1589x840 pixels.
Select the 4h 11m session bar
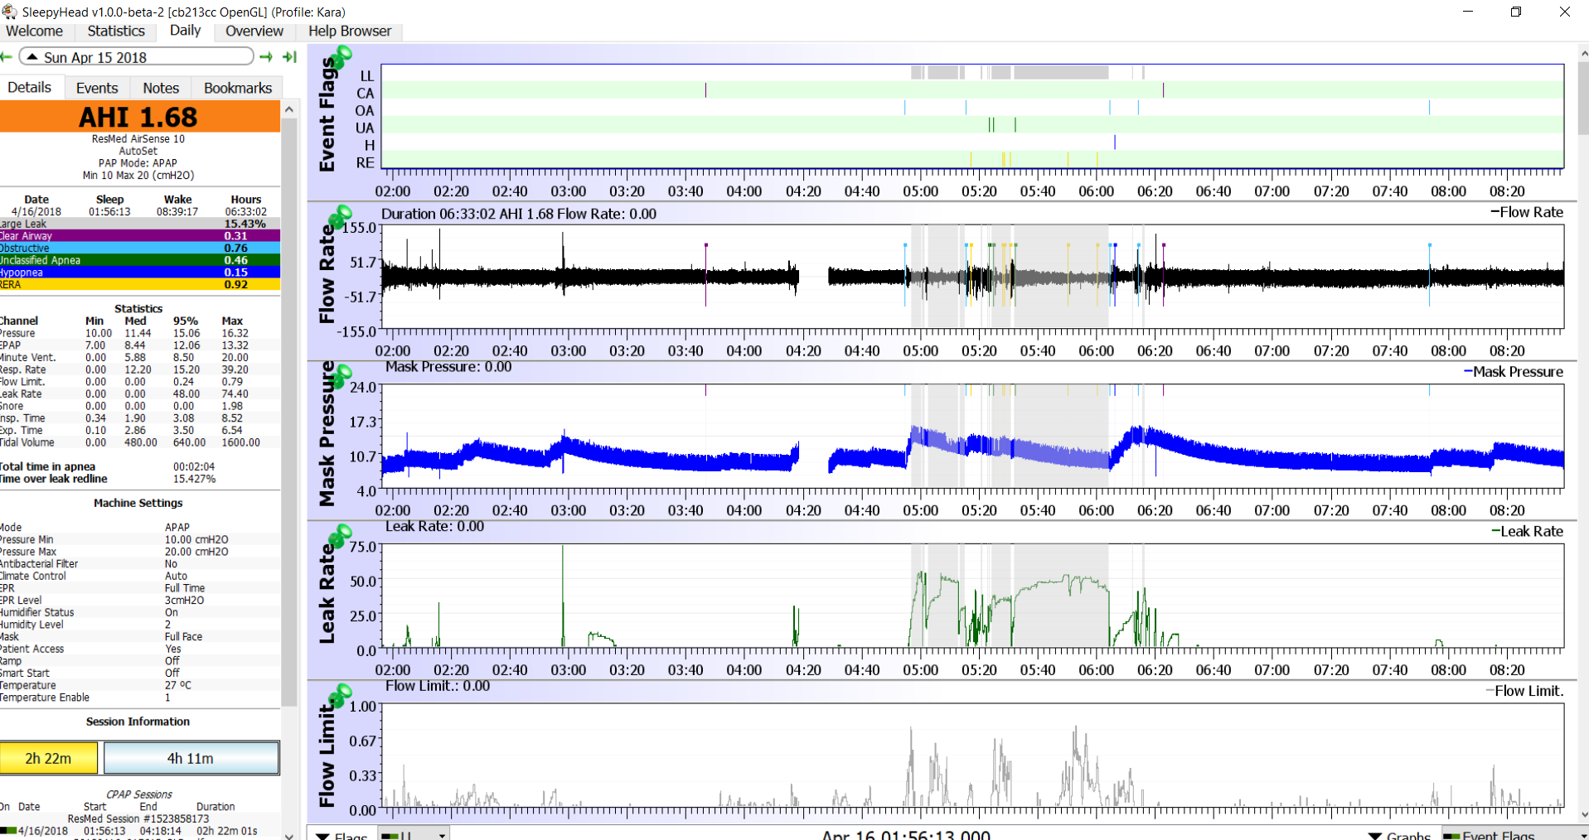pos(191,758)
